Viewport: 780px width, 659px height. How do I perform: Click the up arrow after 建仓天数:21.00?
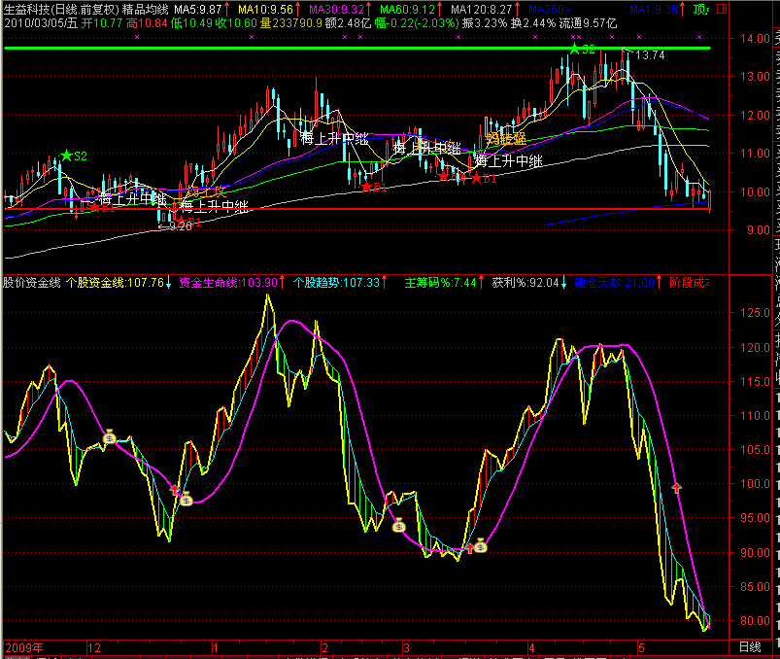[x=659, y=283]
